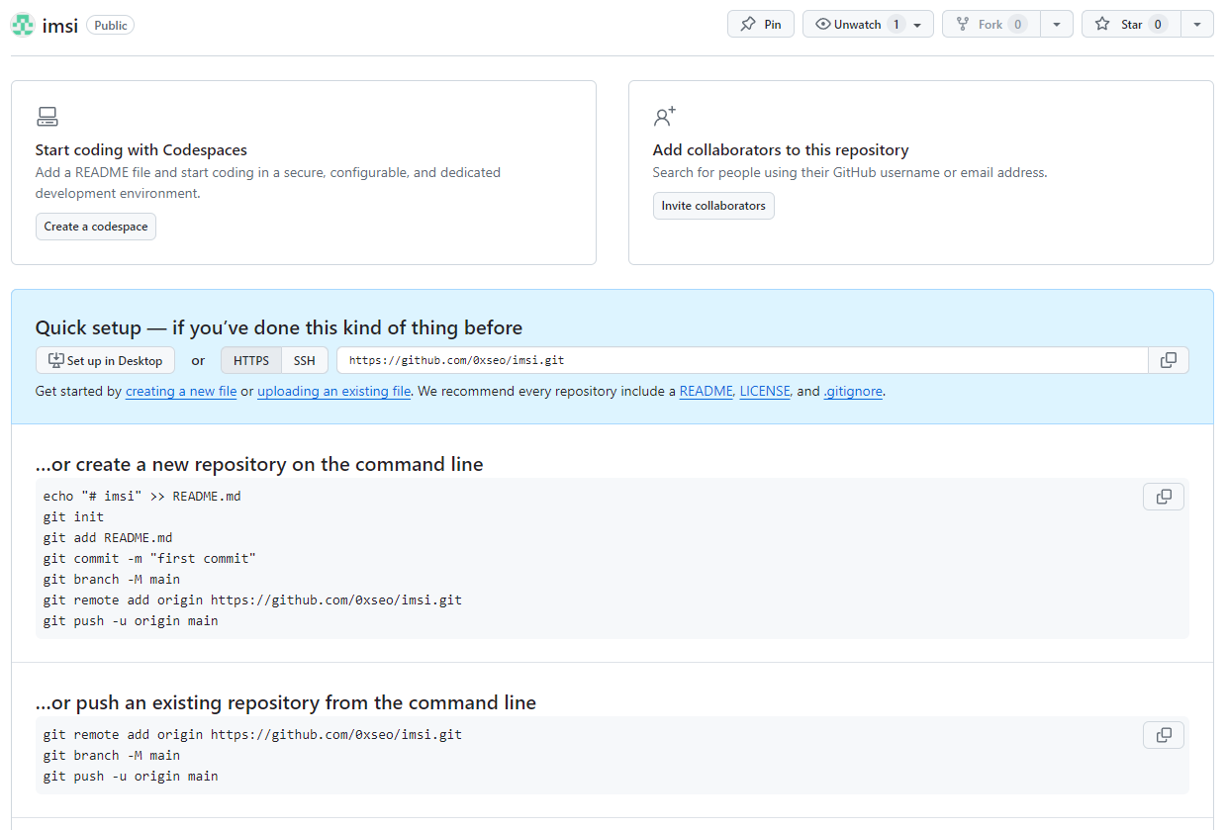1226x830 pixels.
Task: Click '…or push an existing repository' heading
Action: (x=286, y=702)
